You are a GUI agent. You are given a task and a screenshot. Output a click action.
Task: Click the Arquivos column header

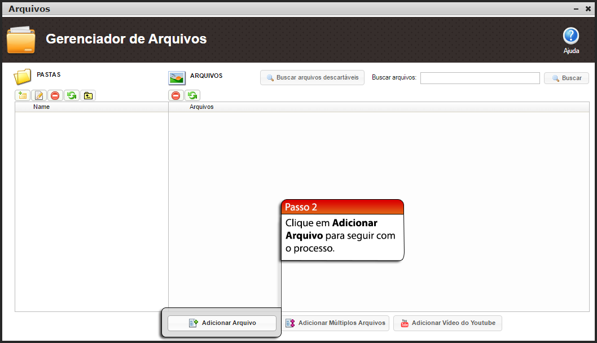[201, 107]
